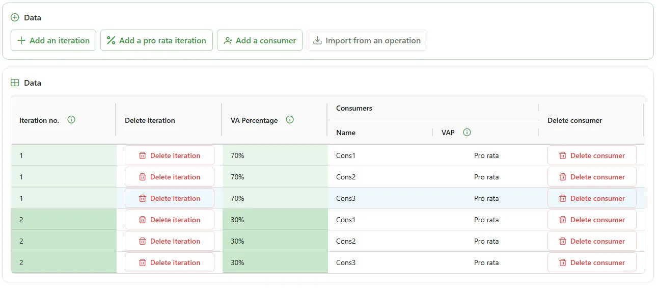The image size is (657, 288).
Task: Click the Add an iteration button
Action: pyautogui.click(x=53, y=40)
